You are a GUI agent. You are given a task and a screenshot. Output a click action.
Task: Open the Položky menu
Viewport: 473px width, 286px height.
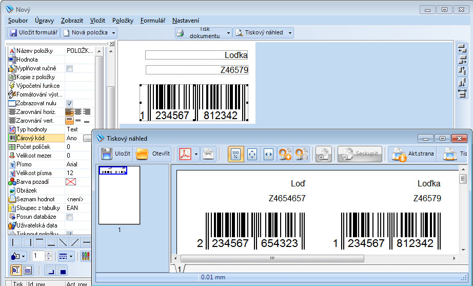(123, 21)
